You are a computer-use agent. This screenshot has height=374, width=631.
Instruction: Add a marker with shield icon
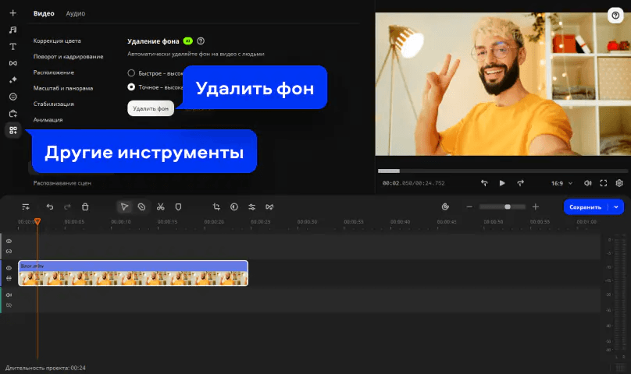tap(178, 207)
